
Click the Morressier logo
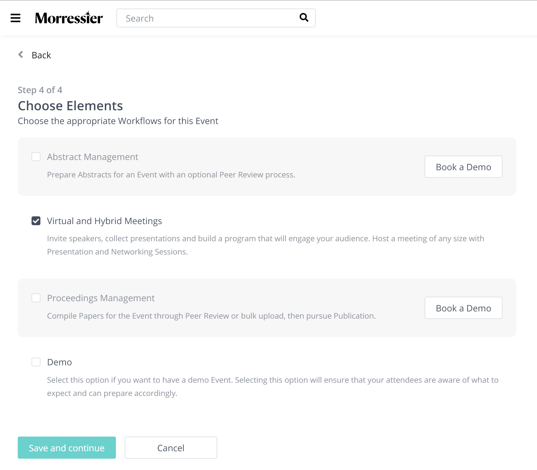click(69, 18)
